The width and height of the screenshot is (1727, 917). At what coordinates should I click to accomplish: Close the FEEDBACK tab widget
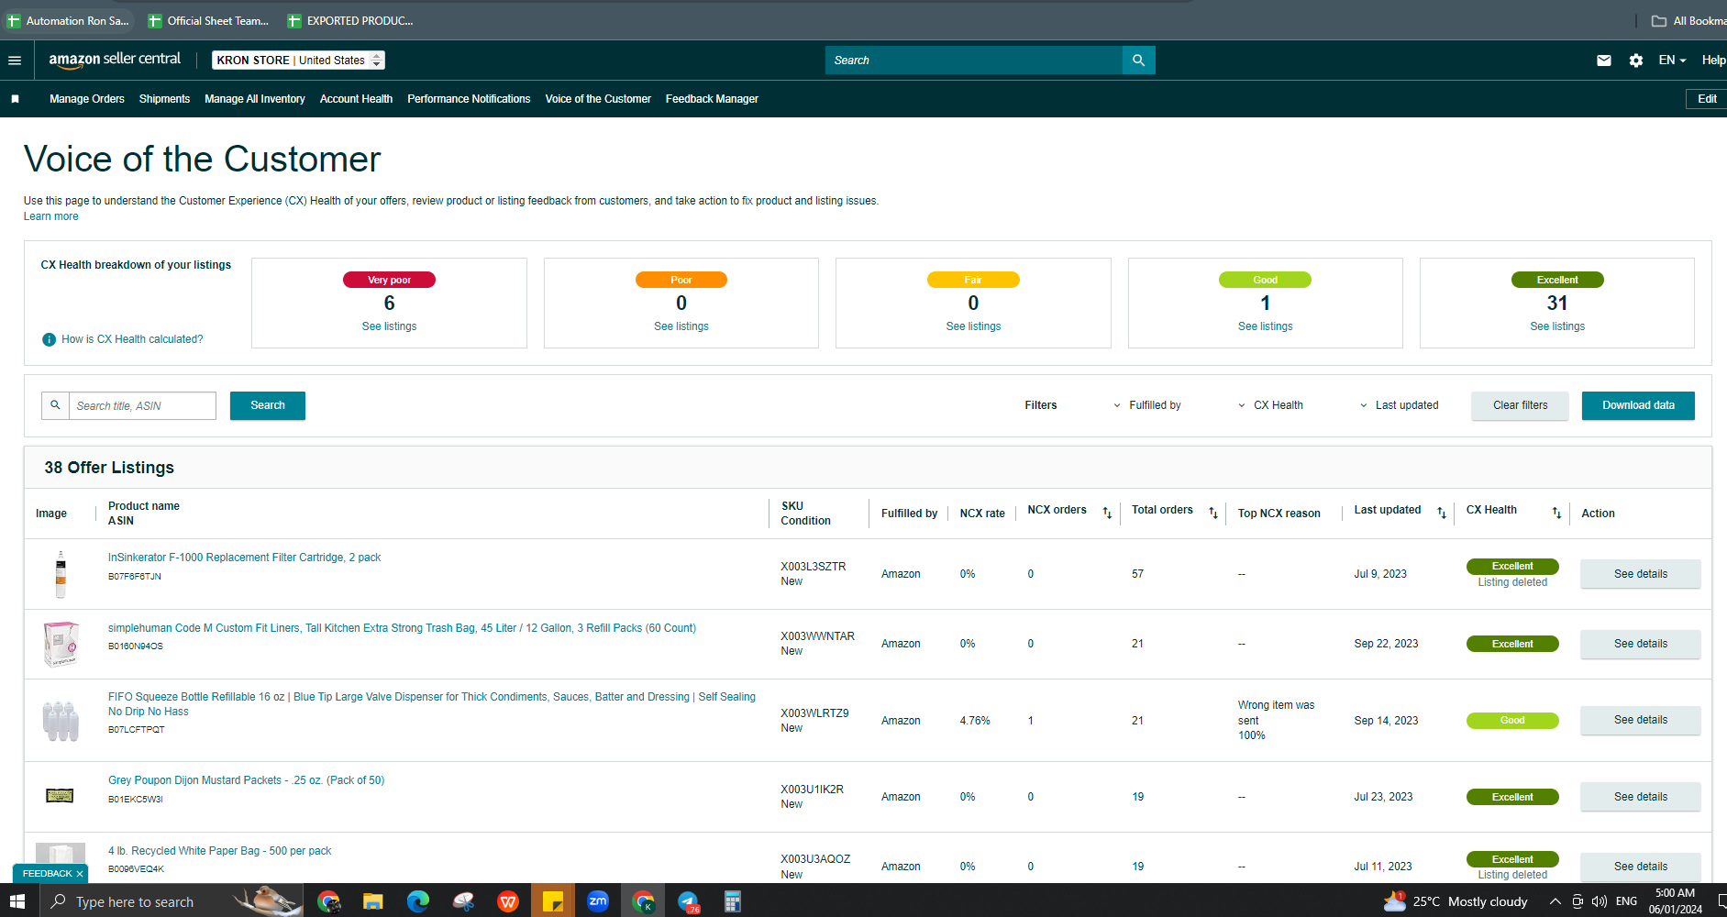point(80,874)
